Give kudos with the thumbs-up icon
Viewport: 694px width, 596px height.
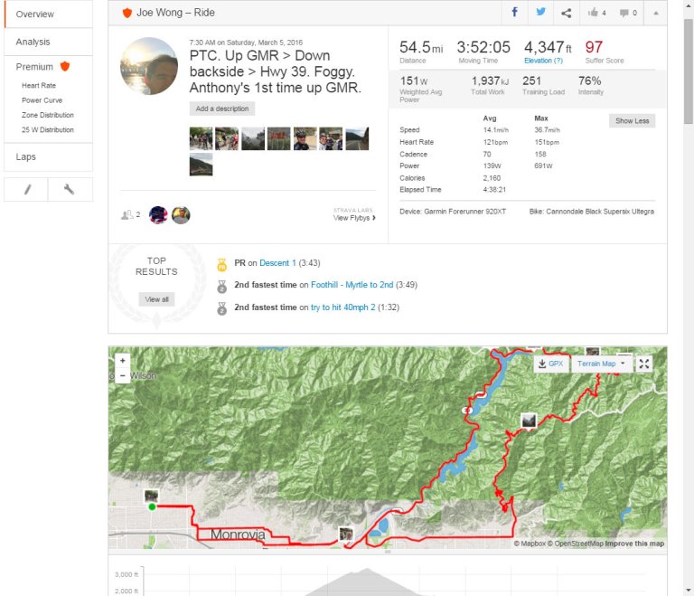point(596,13)
